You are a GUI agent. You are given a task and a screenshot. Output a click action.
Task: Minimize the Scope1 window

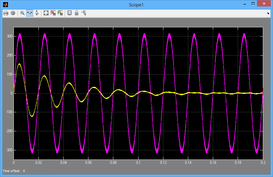pyautogui.click(x=245, y=4)
